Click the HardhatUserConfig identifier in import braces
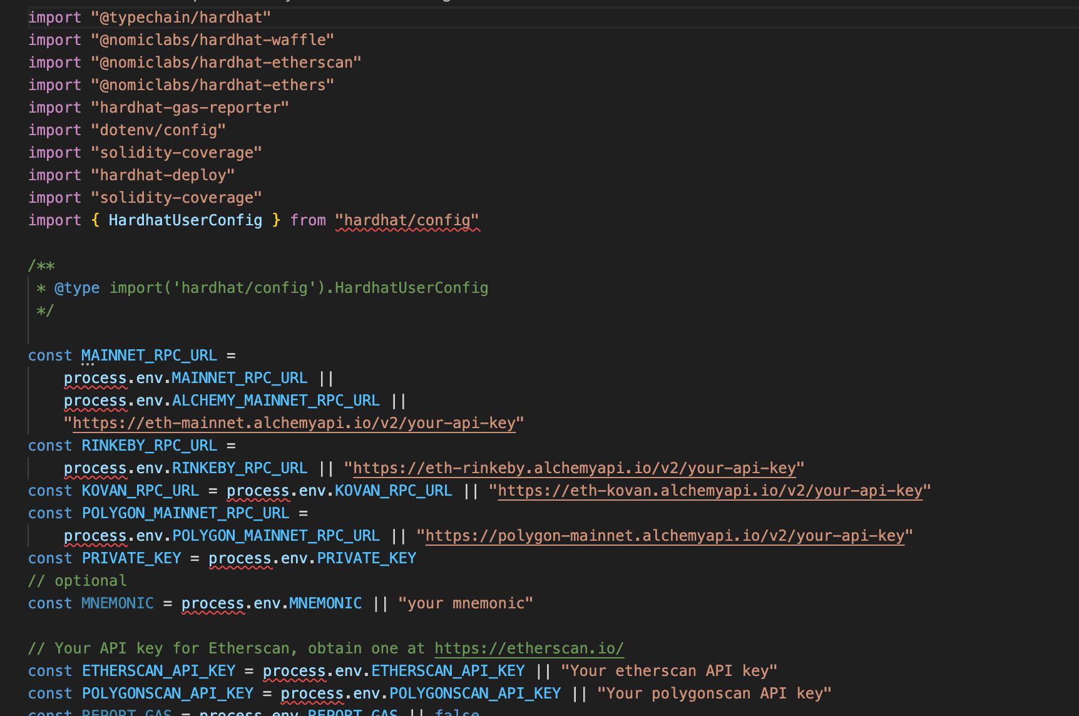Screen dimensions: 1079x716 (x=185, y=220)
